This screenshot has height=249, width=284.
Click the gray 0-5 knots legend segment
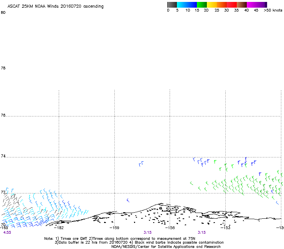(172, 5)
